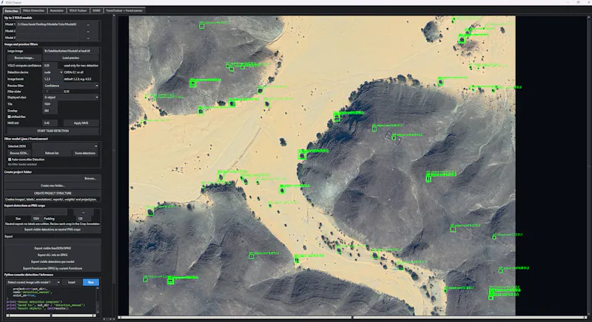Click the Overlap value field

point(50,111)
